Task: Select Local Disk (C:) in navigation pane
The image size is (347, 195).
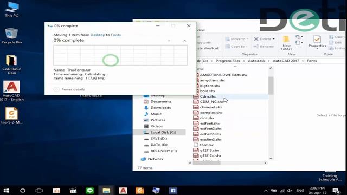Action: coord(159,132)
